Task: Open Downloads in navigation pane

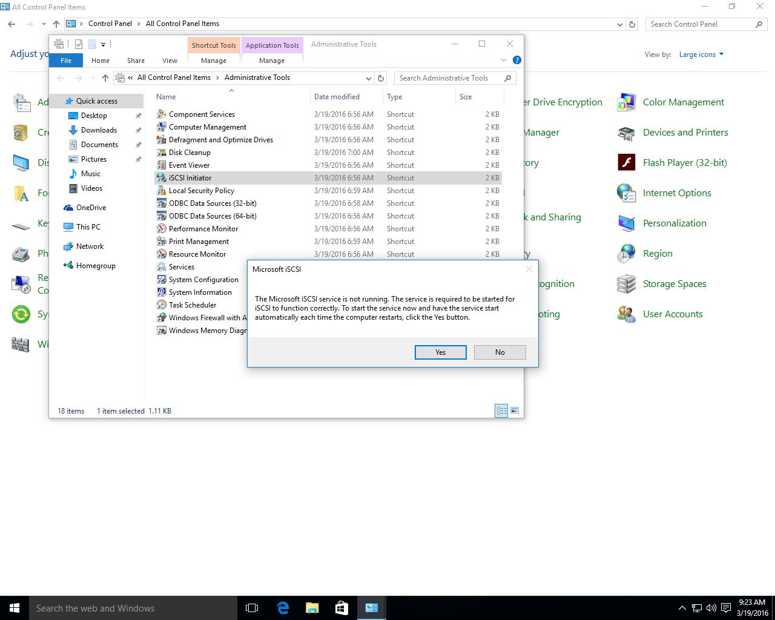Action: point(99,130)
